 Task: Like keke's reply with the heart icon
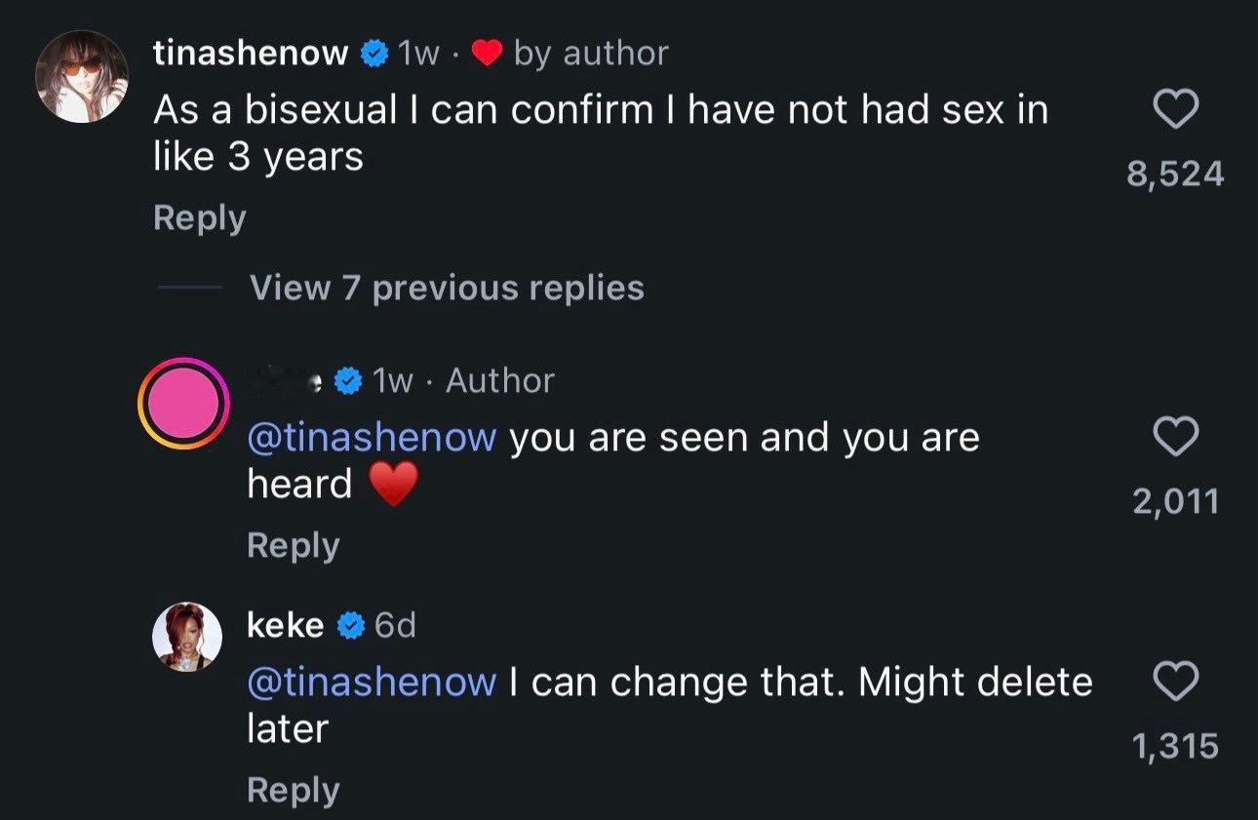click(1175, 683)
